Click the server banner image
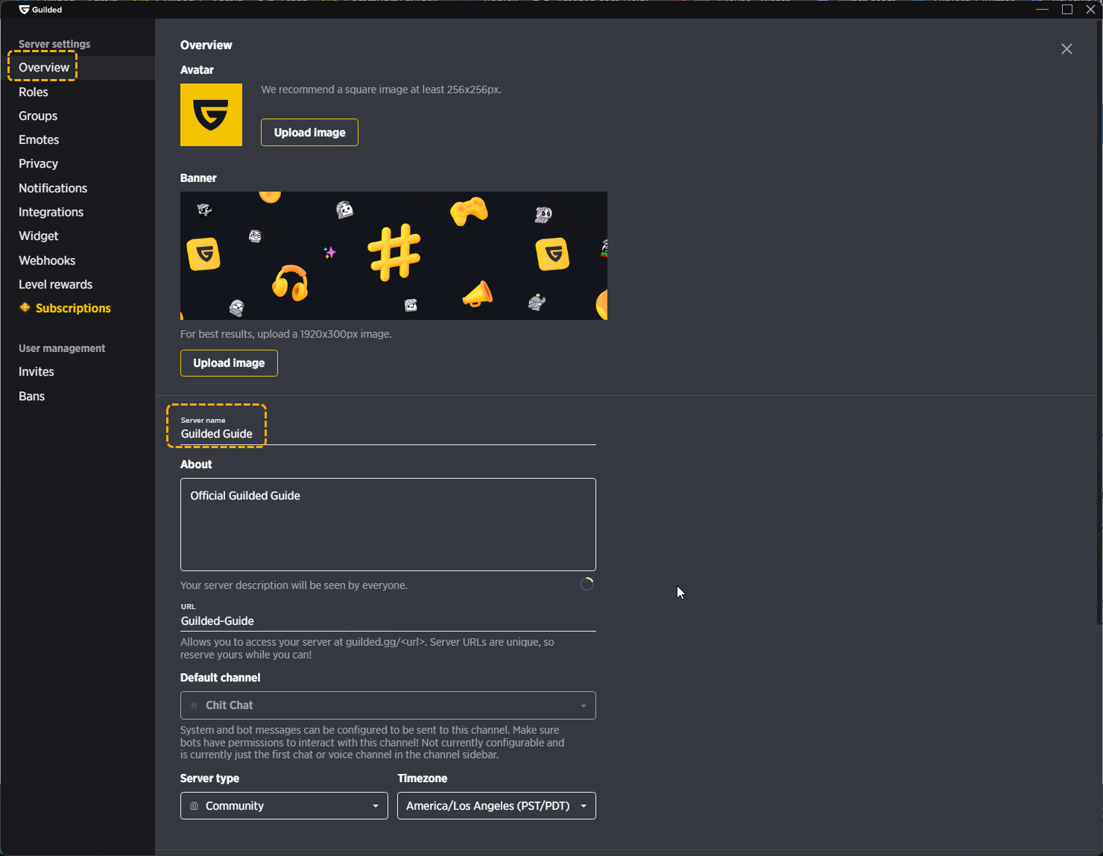 [x=394, y=256]
